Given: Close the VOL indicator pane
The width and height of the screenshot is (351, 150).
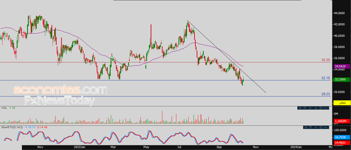Looking at the screenshot, I should pos(300,108).
